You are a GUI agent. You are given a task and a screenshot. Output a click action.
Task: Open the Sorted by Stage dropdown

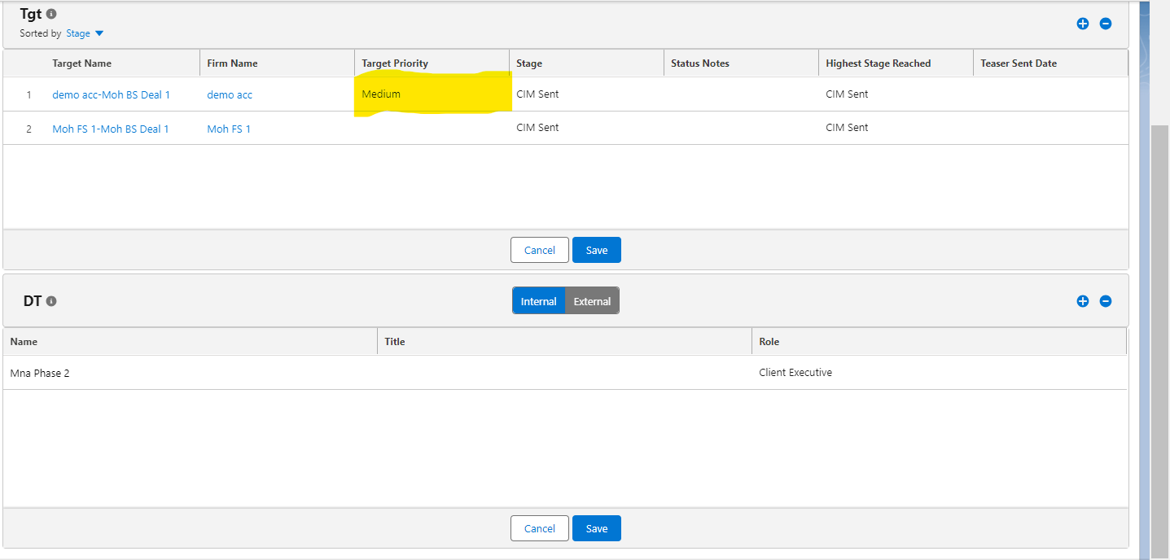point(85,33)
